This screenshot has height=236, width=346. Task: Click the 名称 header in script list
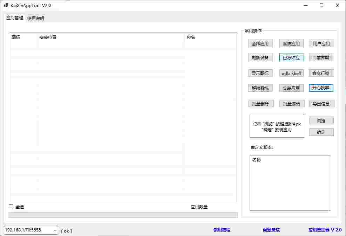click(257, 160)
